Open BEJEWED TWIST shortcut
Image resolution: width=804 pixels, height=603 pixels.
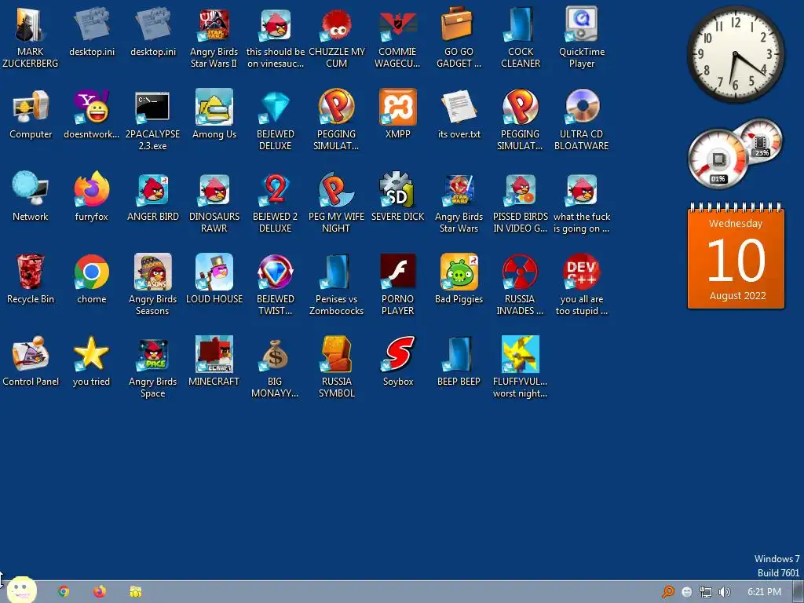tap(276, 285)
